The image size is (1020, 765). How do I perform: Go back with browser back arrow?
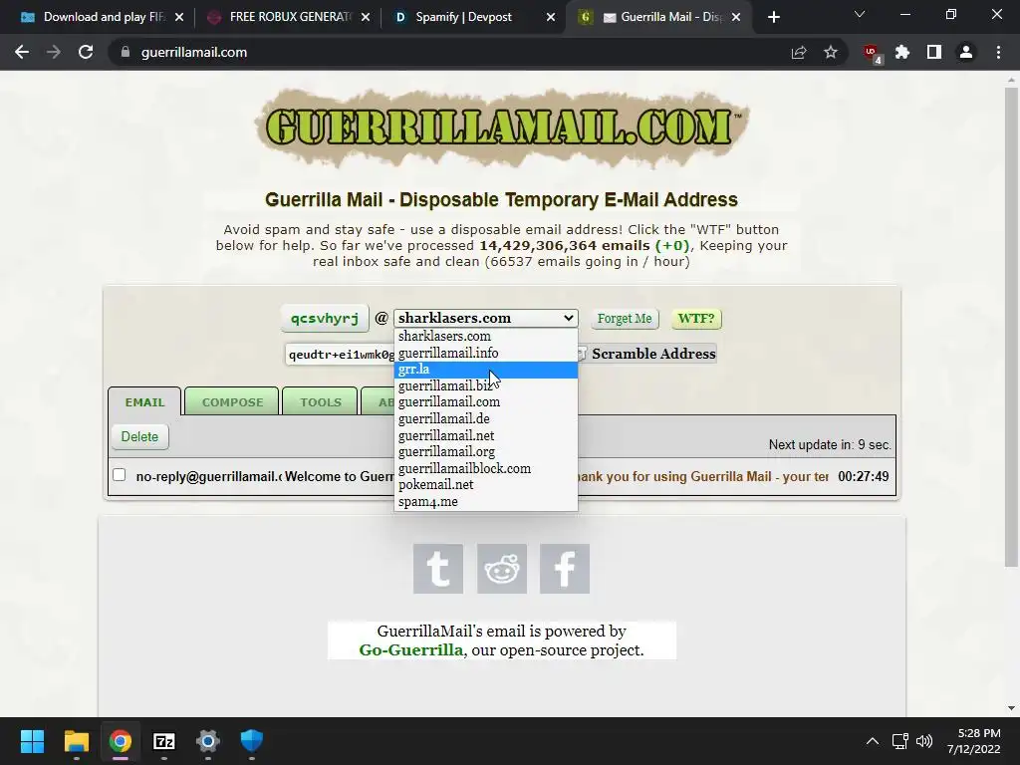(x=22, y=52)
